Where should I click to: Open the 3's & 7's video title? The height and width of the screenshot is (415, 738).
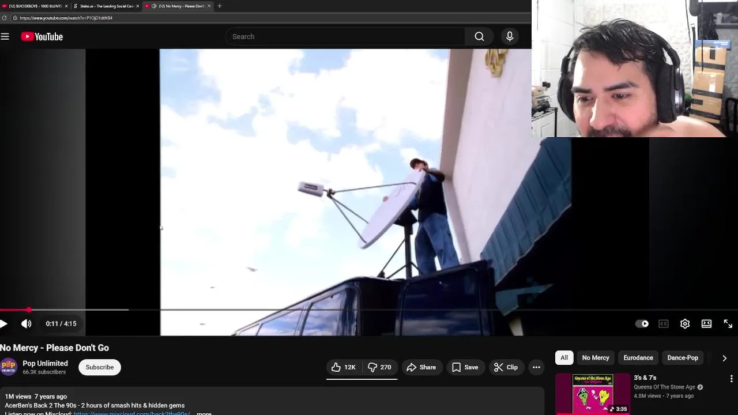[x=645, y=378]
